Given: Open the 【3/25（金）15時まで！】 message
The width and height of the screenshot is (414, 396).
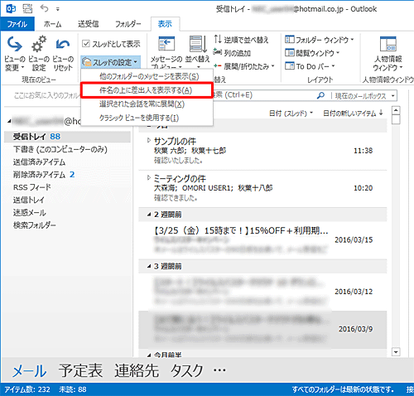Looking at the screenshot, I should pyautogui.click(x=262, y=240).
